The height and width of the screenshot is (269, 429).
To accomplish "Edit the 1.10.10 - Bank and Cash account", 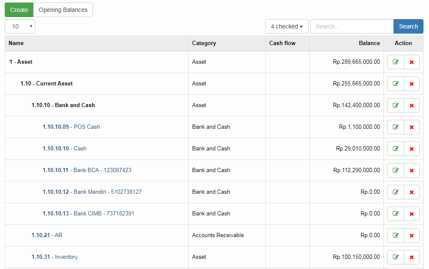I will click(395, 105).
